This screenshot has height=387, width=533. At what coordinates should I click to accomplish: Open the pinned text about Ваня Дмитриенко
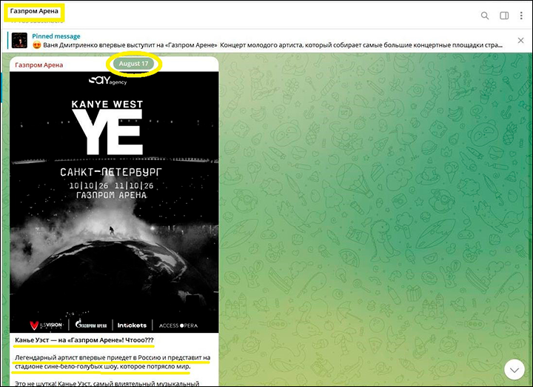(267, 45)
